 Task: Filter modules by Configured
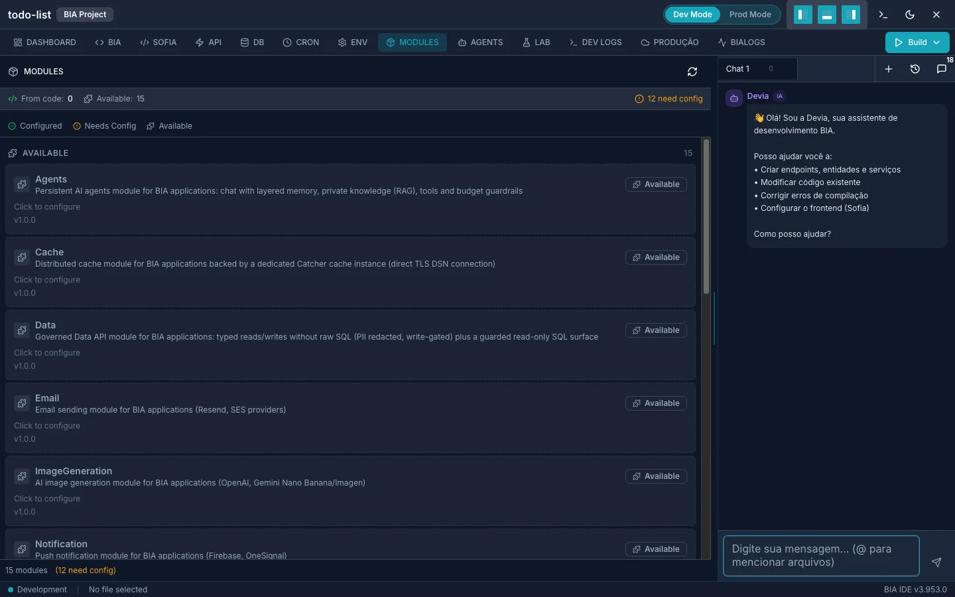coord(35,126)
